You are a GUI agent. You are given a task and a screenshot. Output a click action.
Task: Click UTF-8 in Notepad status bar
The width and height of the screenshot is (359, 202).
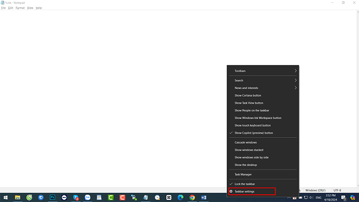(x=337, y=190)
